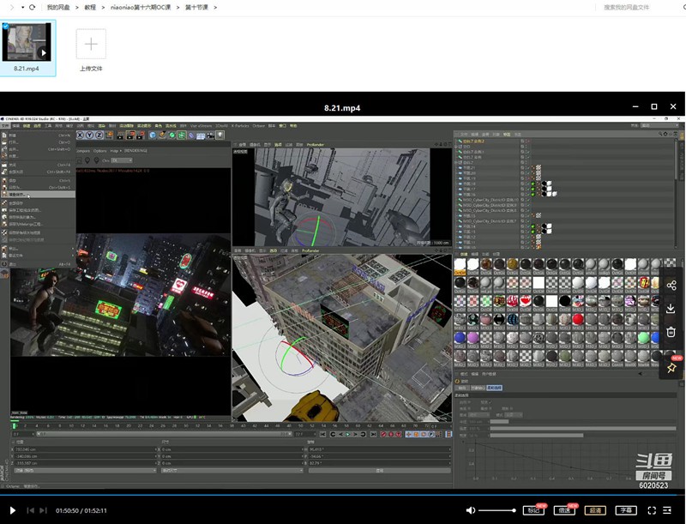Download the video via the download icon
The width and height of the screenshot is (686, 524).
[x=671, y=309]
